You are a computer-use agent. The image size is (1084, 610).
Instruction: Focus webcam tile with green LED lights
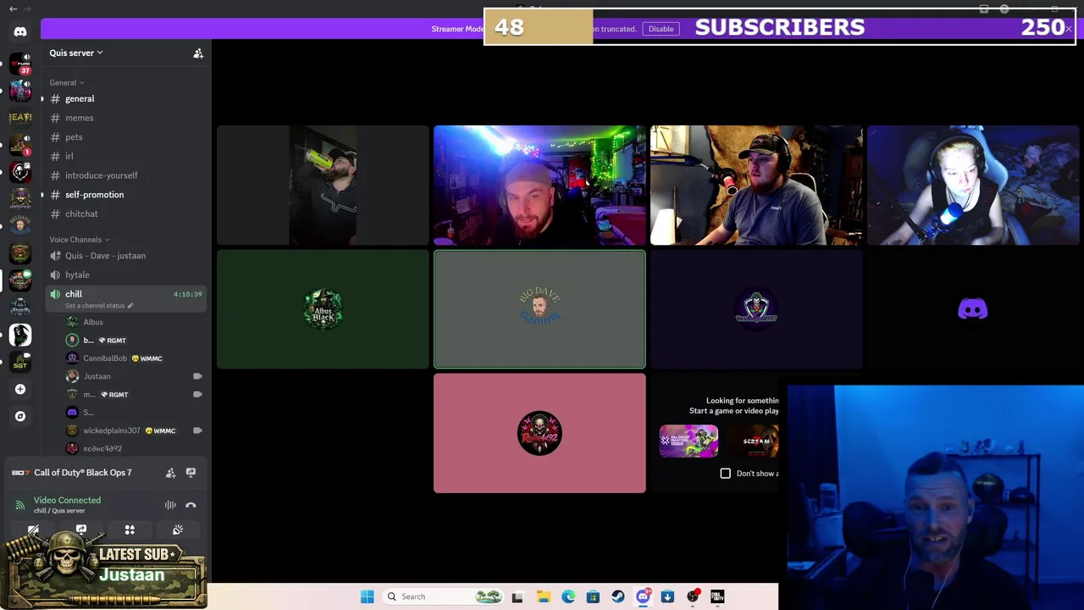(x=539, y=185)
